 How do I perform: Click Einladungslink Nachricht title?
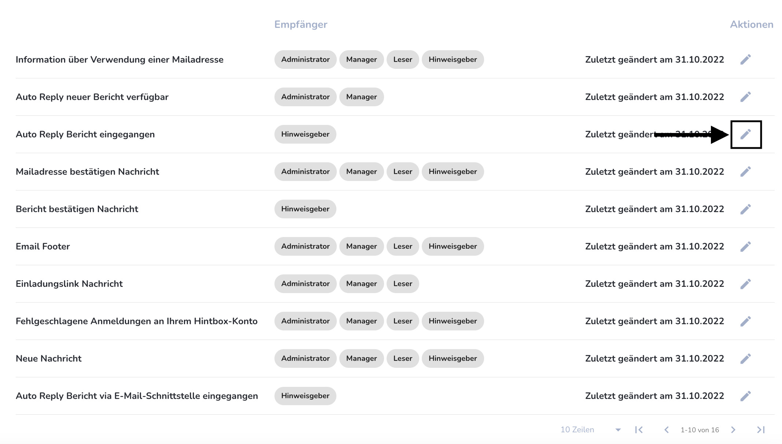[x=69, y=284]
